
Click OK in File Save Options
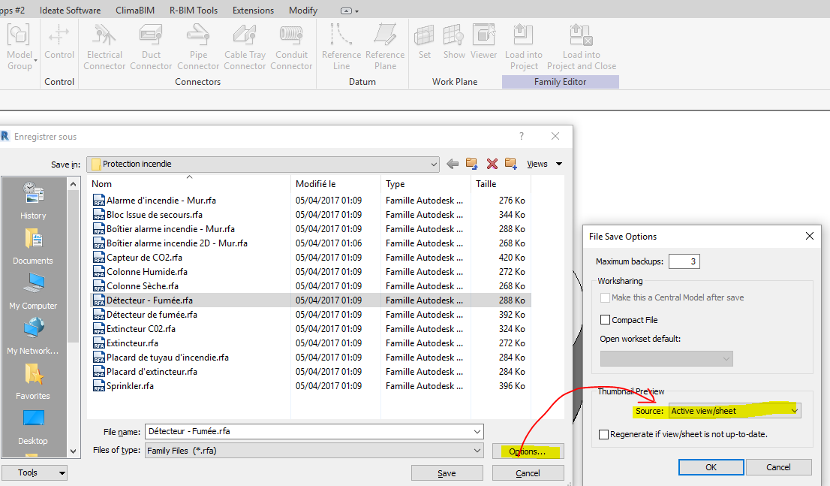point(711,467)
